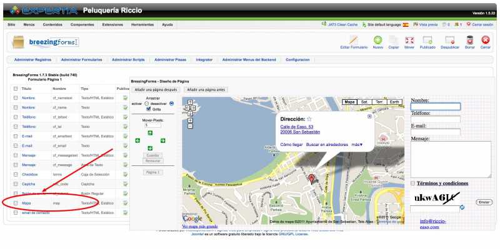This screenshot has height=249, width=500.
Task: Open the Extensiones menu
Action: pos(112,24)
